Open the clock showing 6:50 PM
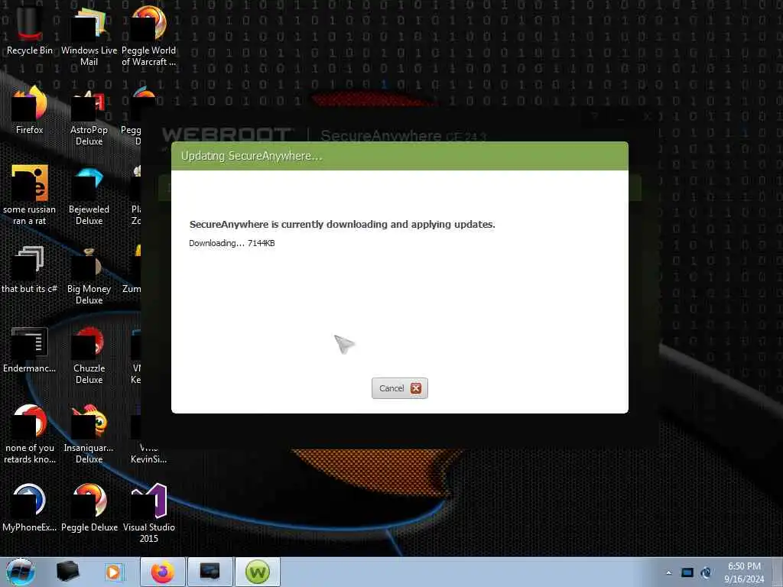The width and height of the screenshot is (783, 587). coord(744,572)
